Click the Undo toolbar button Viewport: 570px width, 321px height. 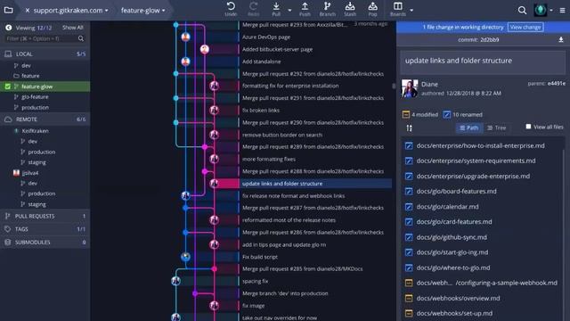click(x=231, y=9)
